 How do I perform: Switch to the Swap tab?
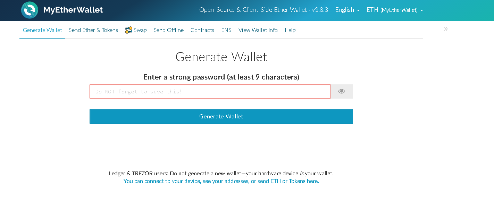click(140, 30)
